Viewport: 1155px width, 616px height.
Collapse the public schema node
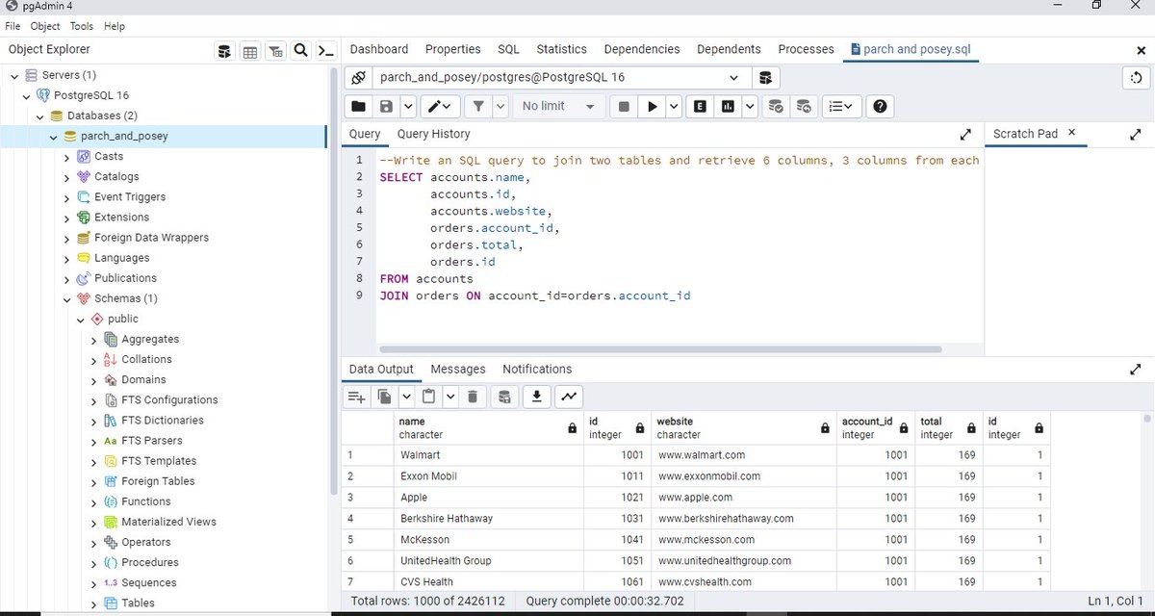[81, 320]
